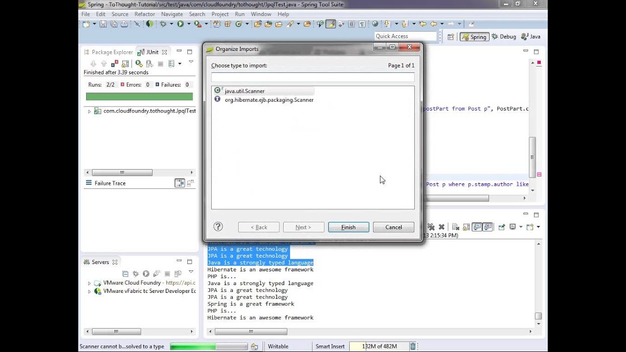The width and height of the screenshot is (626, 352).
Task: Open the Refactor menu
Action: [x=145, y=14]
